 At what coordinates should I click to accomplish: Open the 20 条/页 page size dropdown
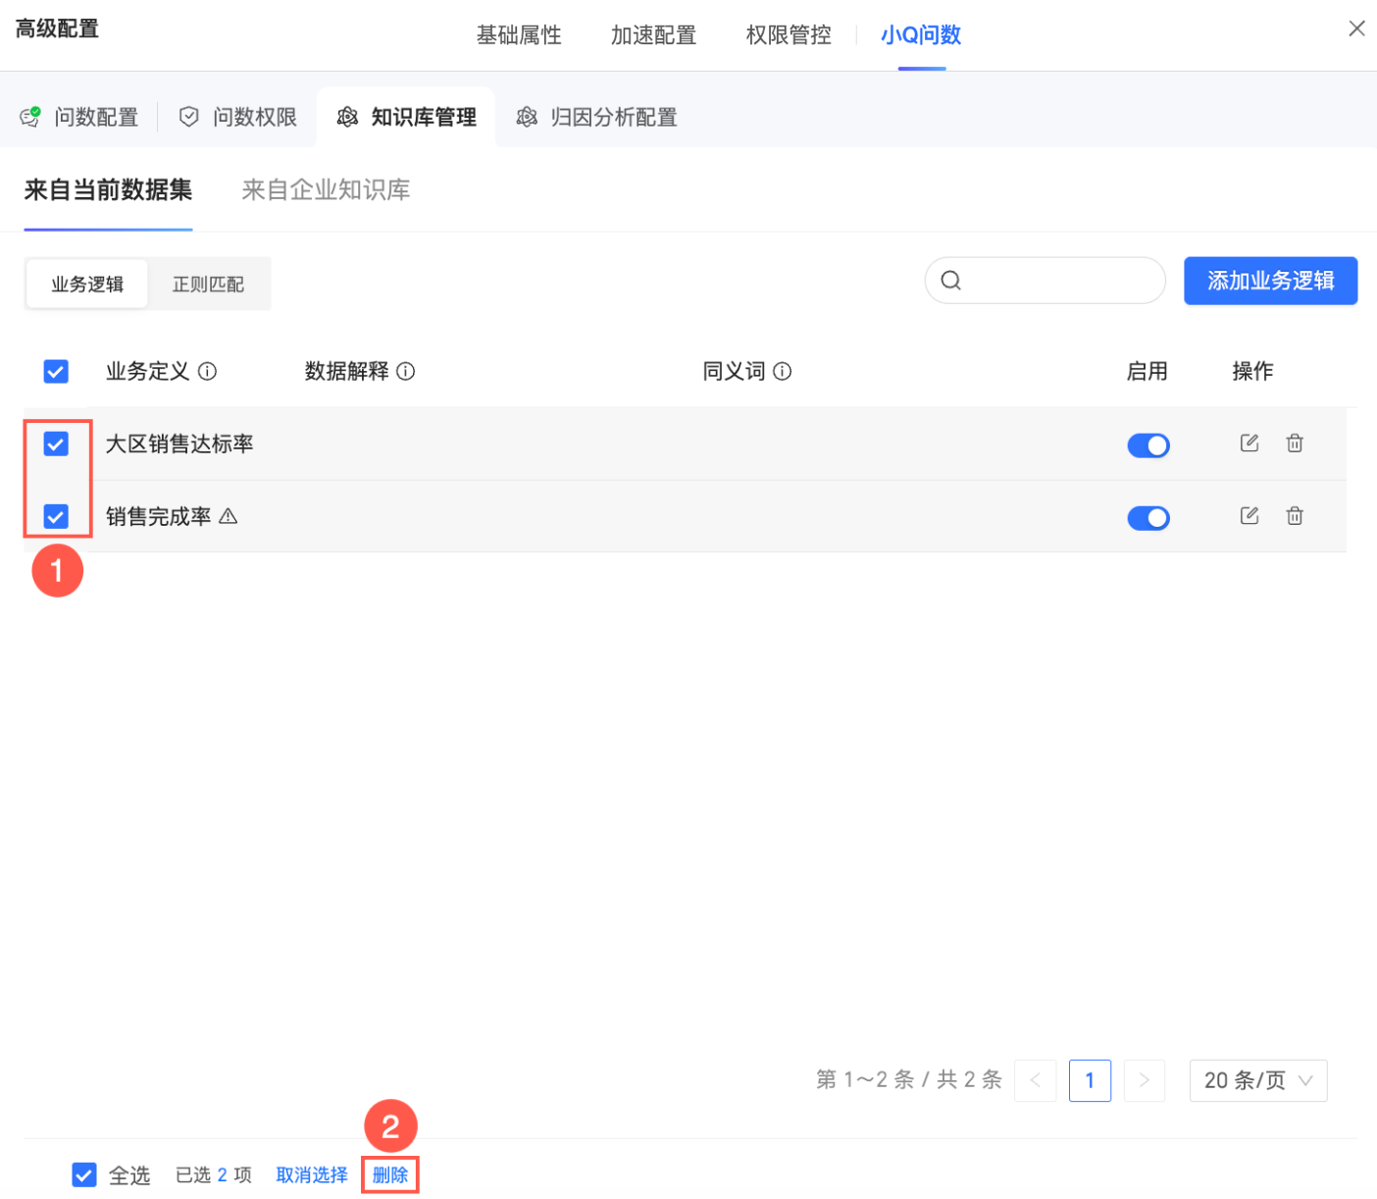click(1258, 1080)
